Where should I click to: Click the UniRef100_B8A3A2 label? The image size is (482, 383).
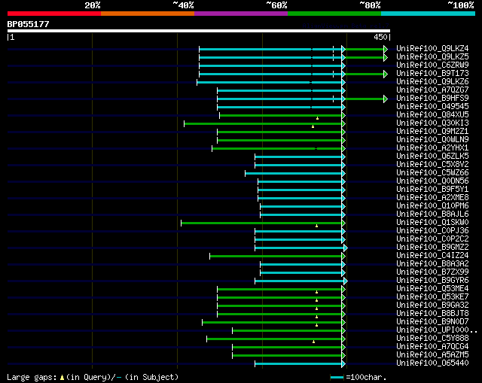point(432,264)
